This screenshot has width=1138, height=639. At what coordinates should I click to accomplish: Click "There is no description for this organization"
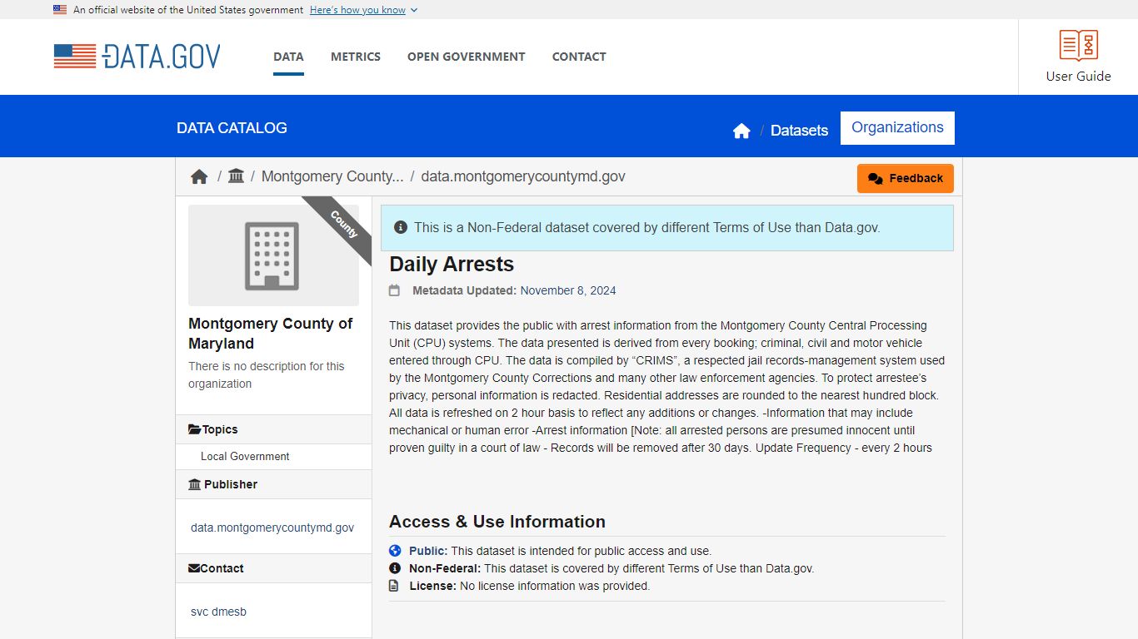pos(267,374)
